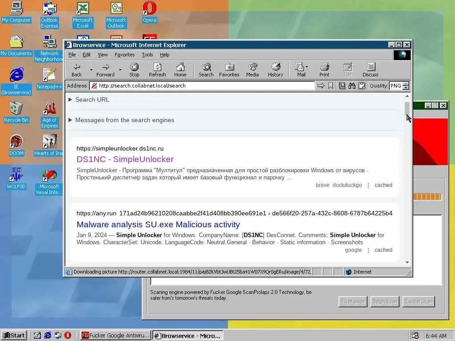Image resolution: width=455 pixels, height=341 pixels.
Task: Select the Opera desktop icon
Action: click(x=149, y=12)
